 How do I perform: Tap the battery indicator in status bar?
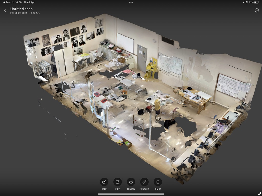257,2
